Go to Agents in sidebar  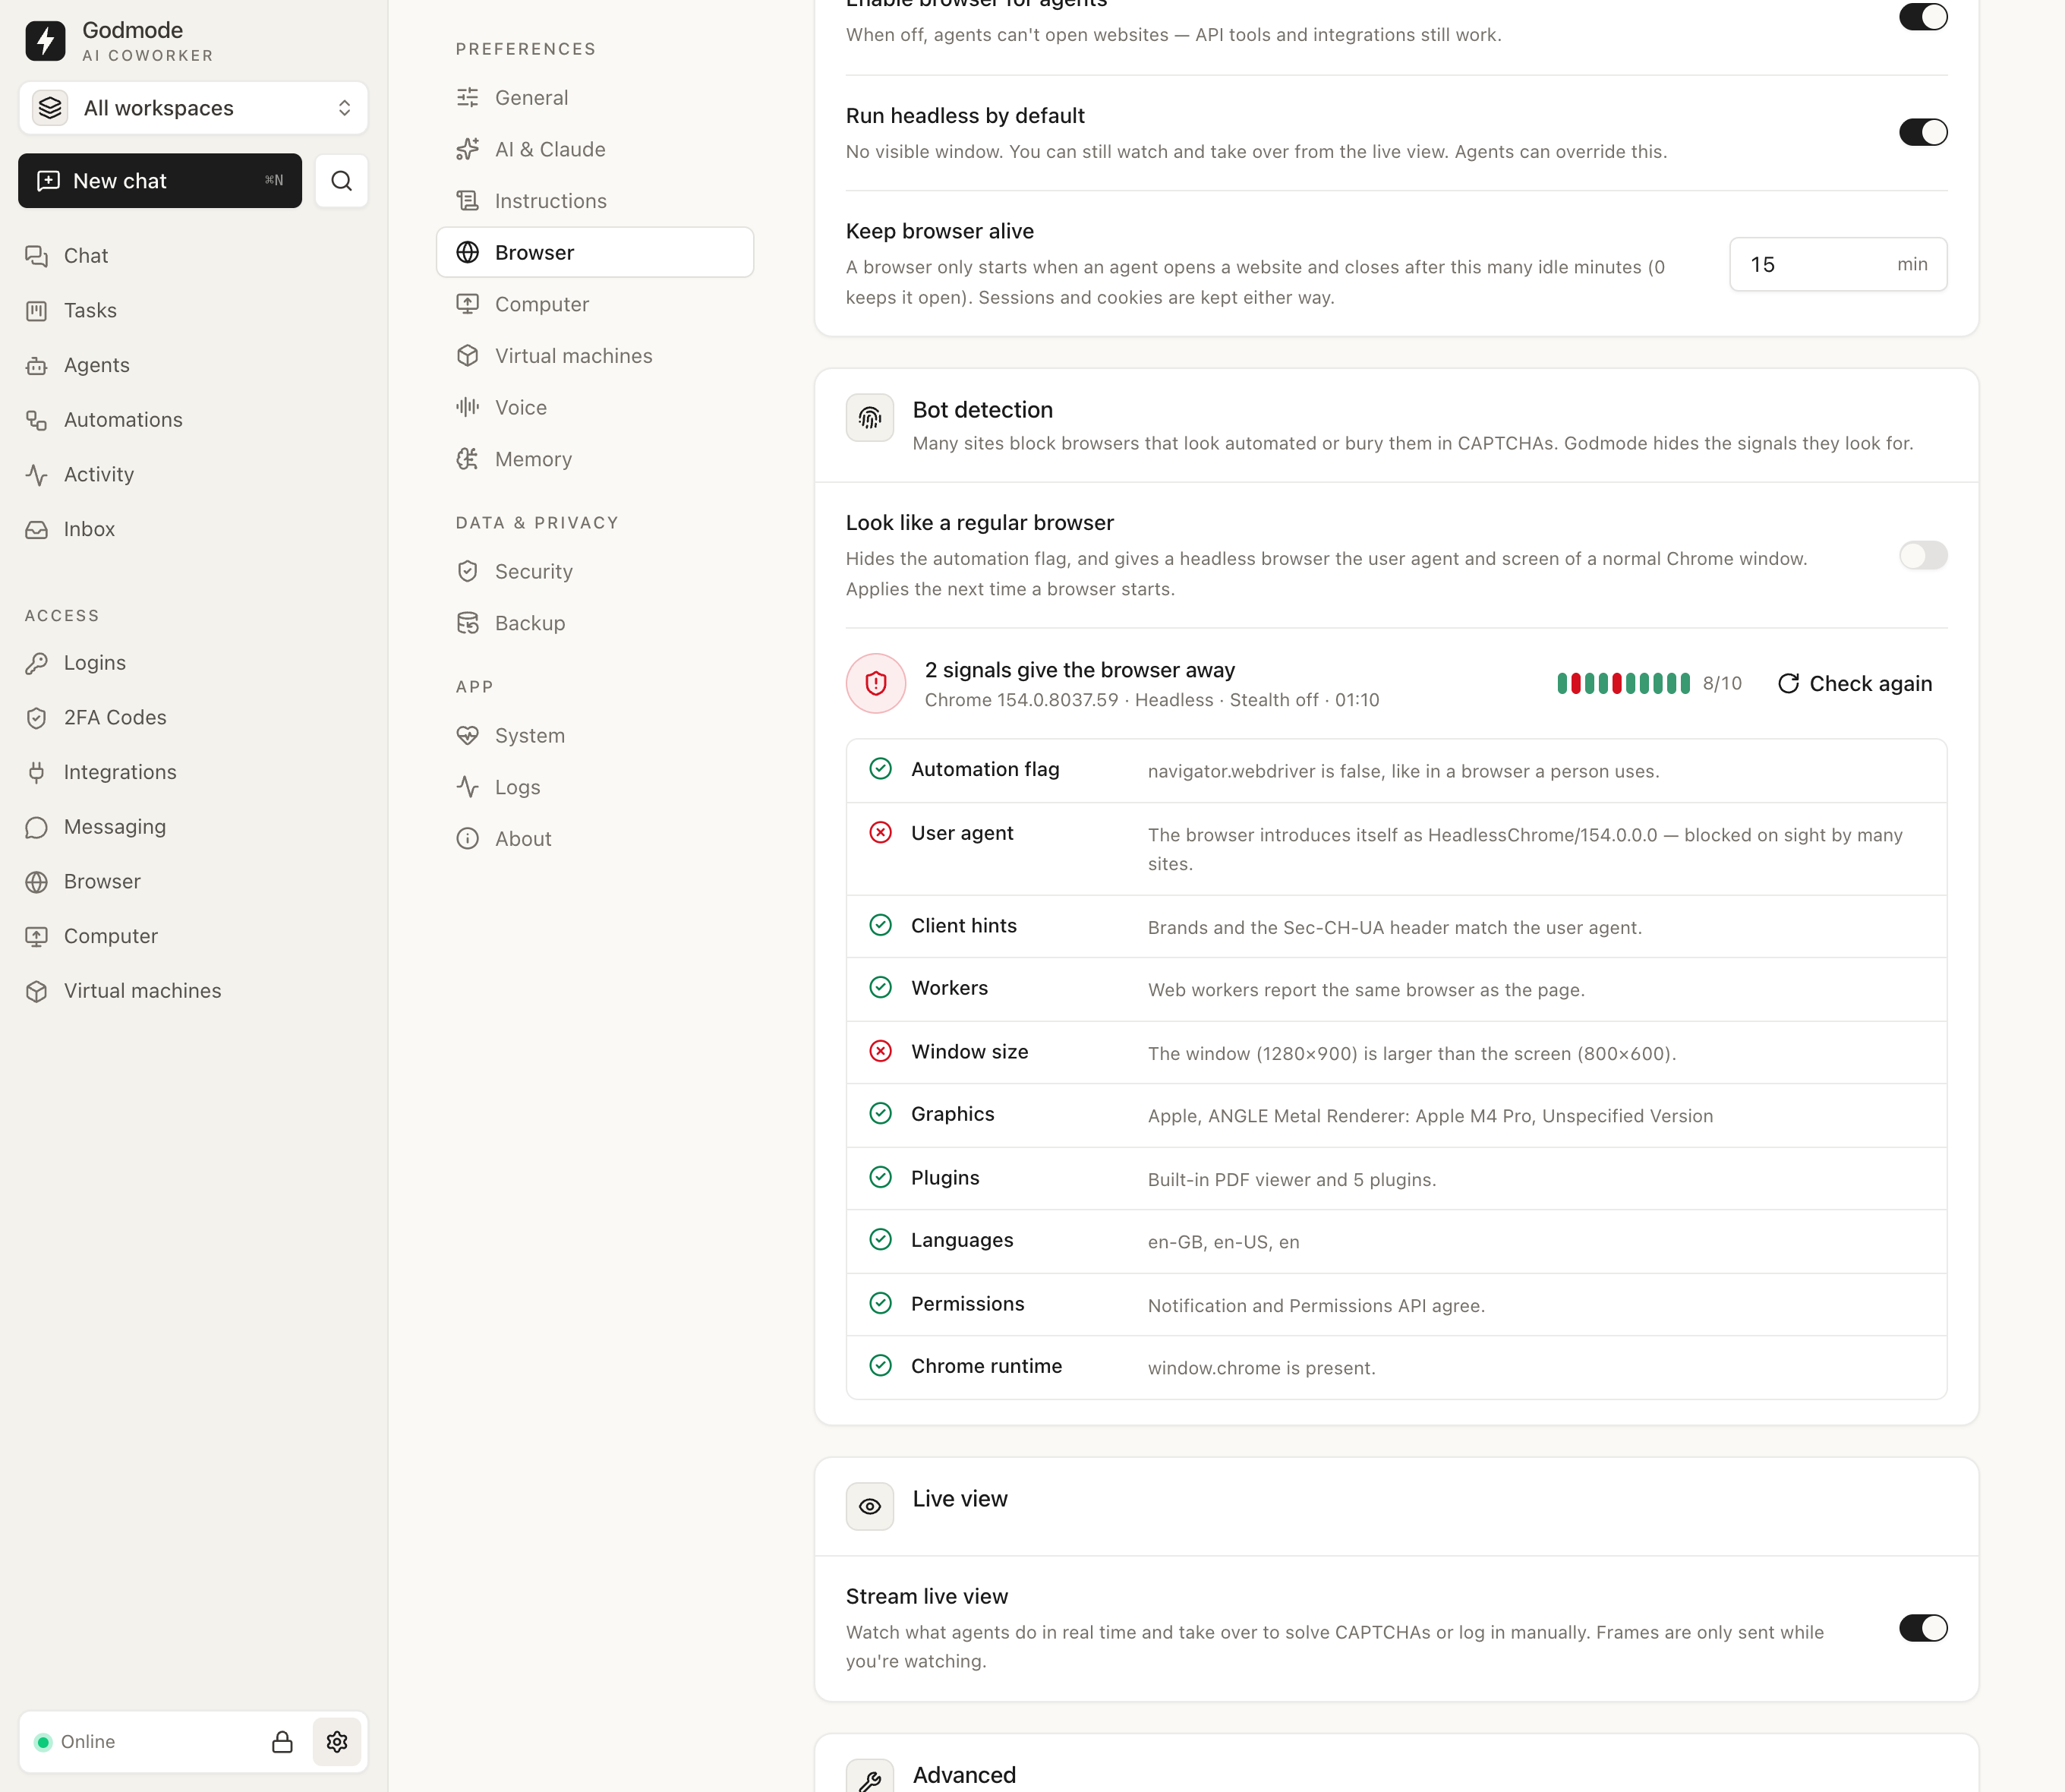tap(193, 365)
